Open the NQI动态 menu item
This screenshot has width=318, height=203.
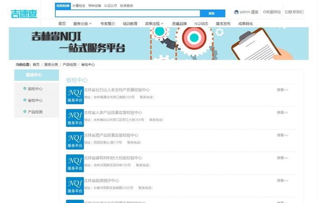[x=201, y=24]
